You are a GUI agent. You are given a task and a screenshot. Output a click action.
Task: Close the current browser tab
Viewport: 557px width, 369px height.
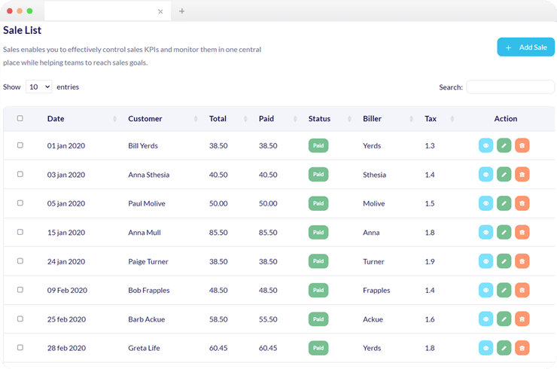160,12
